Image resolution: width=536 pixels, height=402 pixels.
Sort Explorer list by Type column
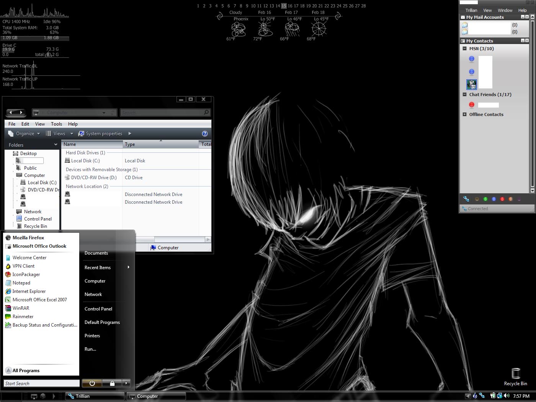pos(161,144)
